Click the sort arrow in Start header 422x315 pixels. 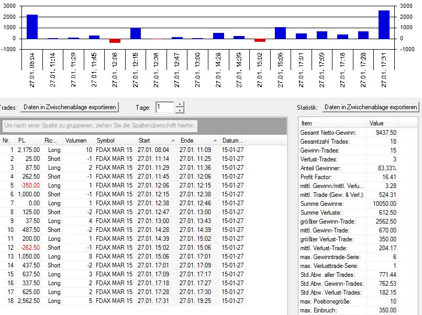173,141
